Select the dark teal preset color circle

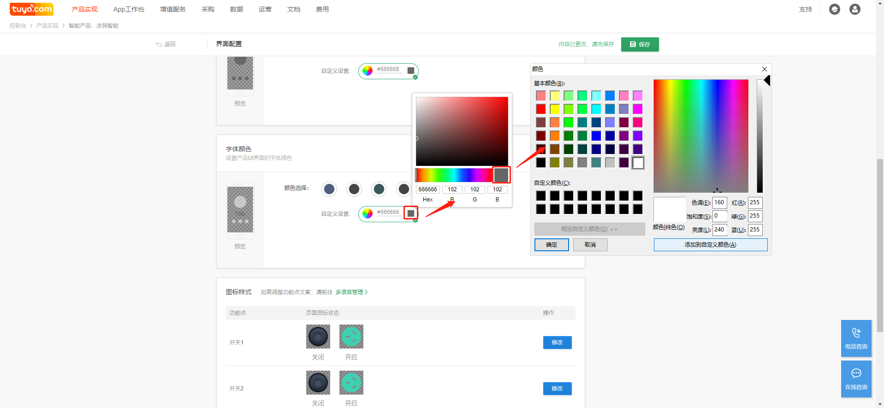pyautogui.click(x=379, y=189)
